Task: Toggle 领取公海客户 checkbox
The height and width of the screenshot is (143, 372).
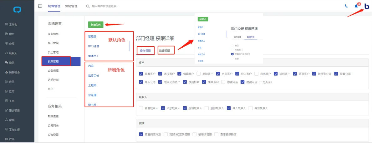Action: 160,82
